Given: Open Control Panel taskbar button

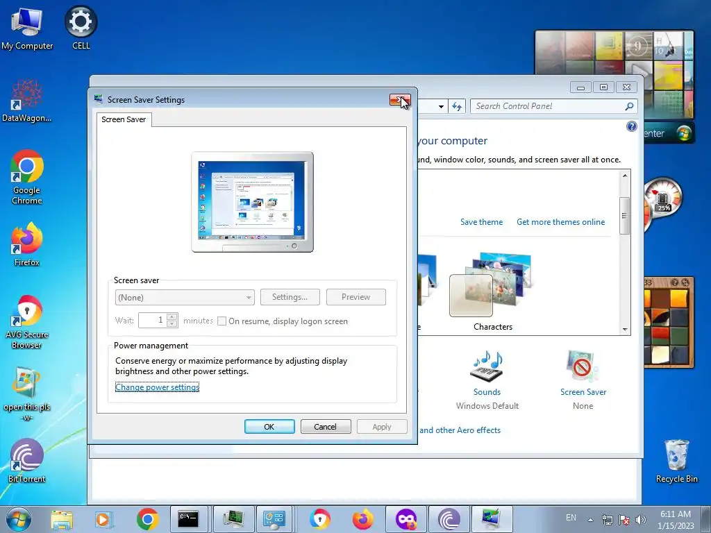Looking at the screenshot, I should [274, 519].
